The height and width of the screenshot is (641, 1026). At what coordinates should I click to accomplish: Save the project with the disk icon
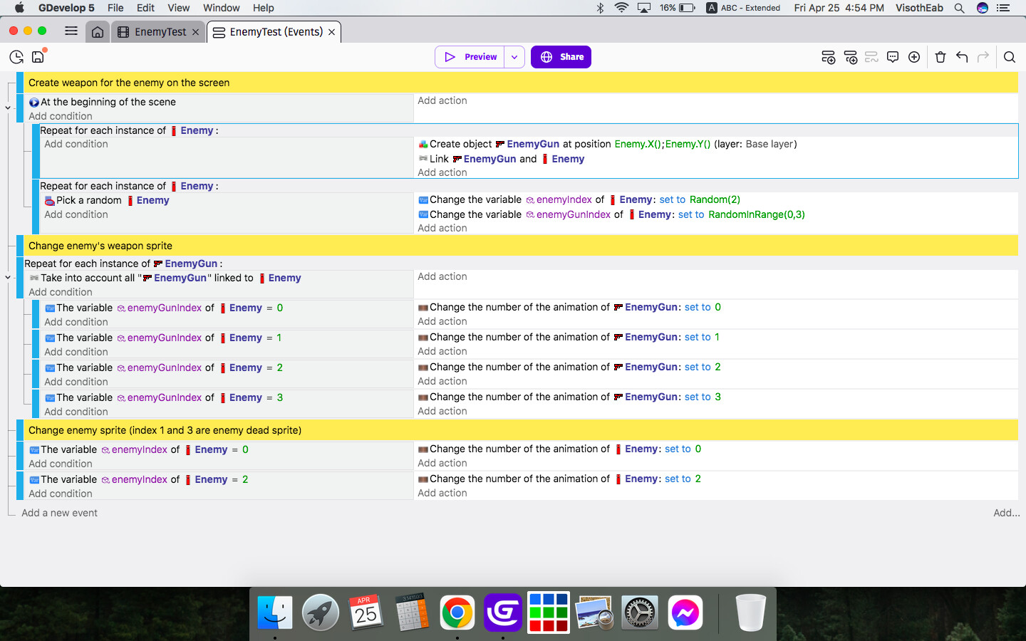[38, 57]
